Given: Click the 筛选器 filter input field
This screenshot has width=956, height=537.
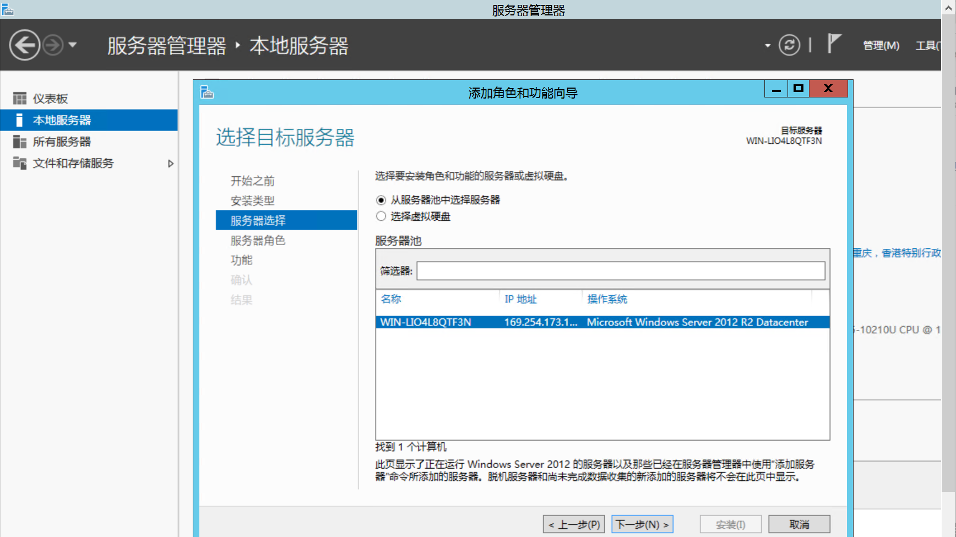Looking at the screenshot, I should [621, 271].
